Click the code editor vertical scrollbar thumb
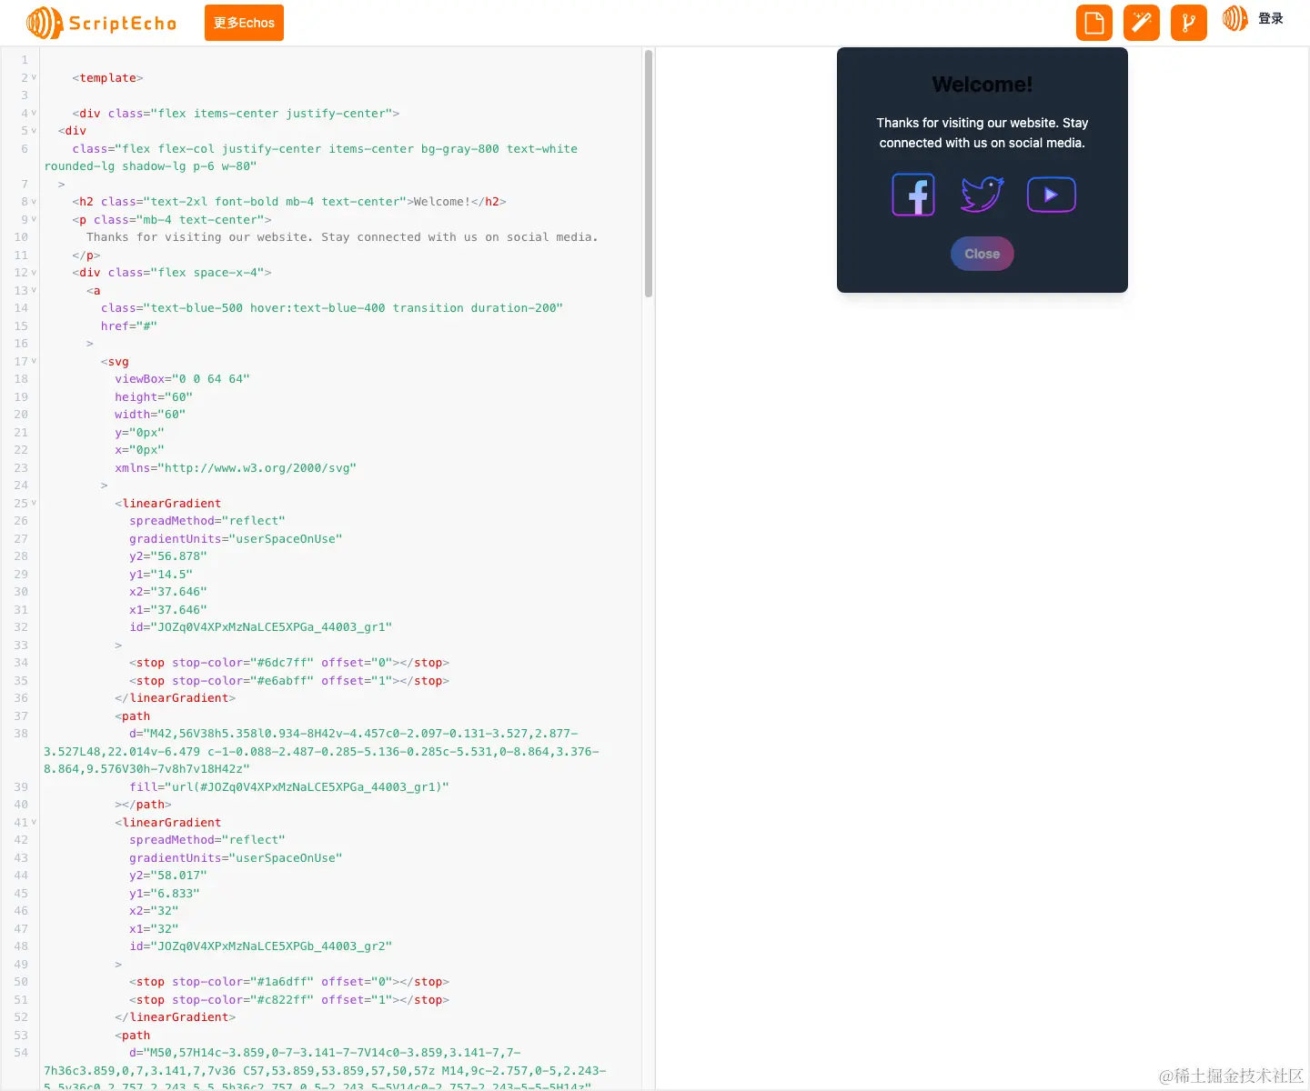1310x1091 pixels. [649, 174]
